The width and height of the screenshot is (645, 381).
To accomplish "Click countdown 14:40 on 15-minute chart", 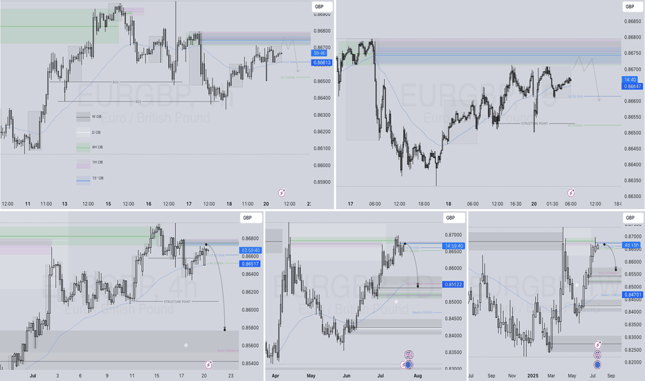I will [630, 80].
